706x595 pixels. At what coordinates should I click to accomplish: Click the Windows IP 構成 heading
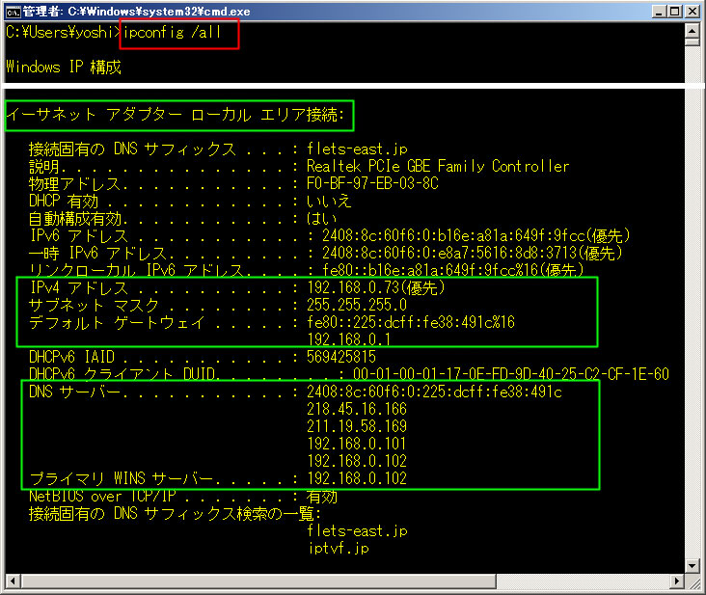(64, 68)
